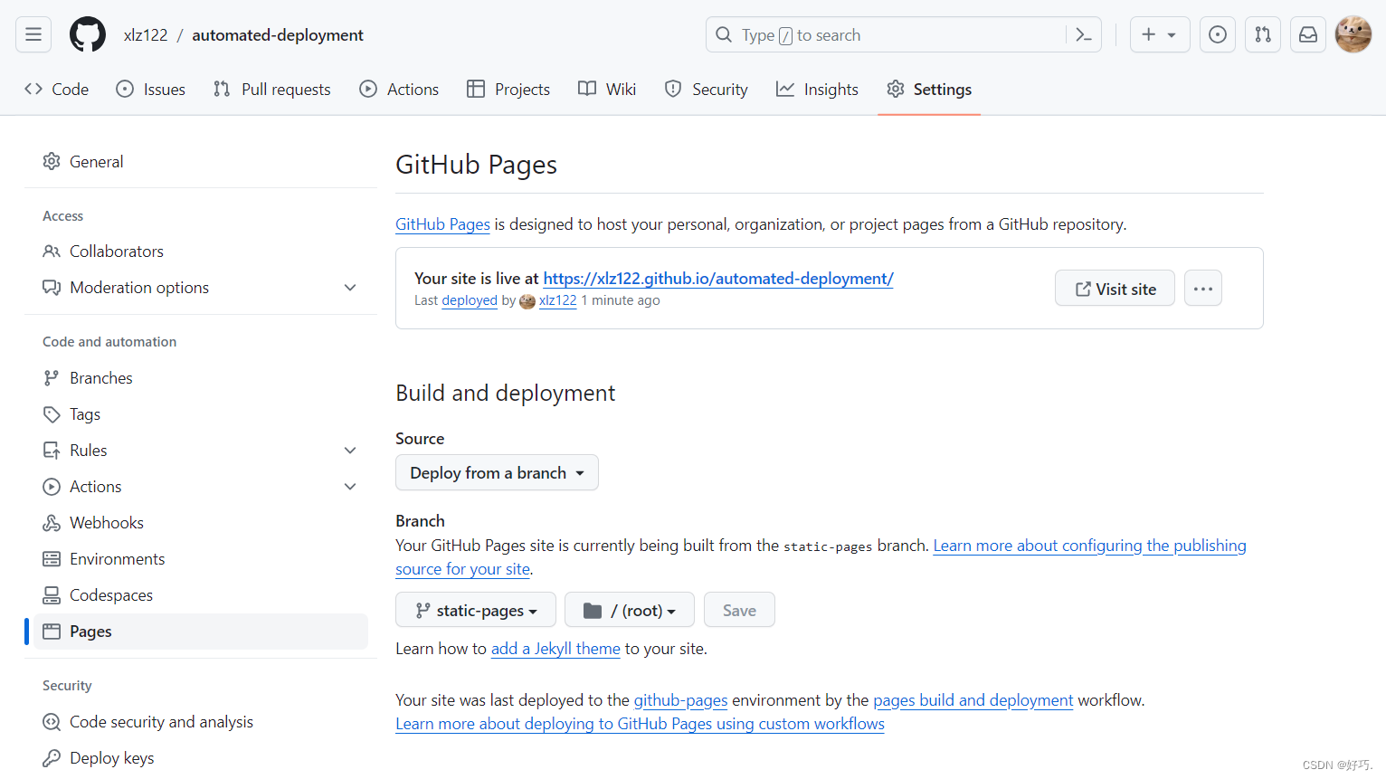Select Pages in the sidebar
The width and height of the screenshot is (1386, 779).
201,631
